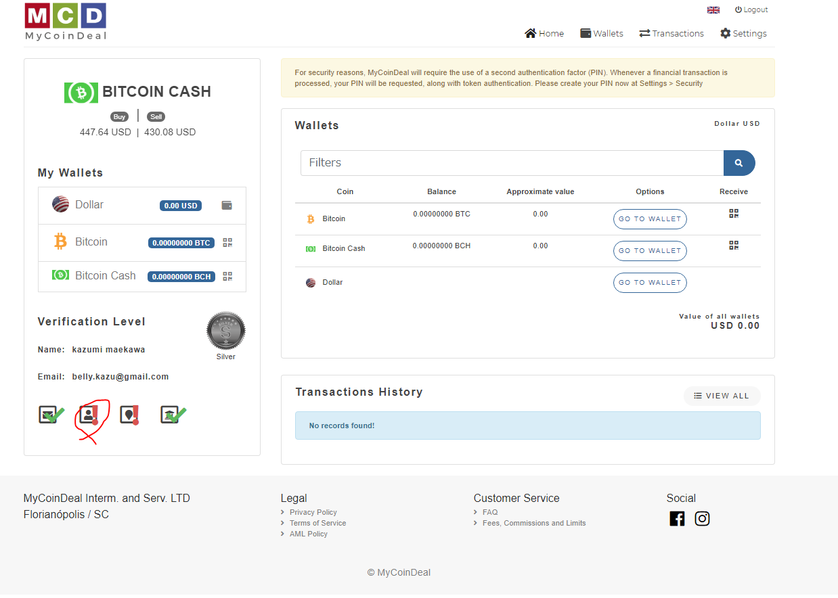The height and width of the screenshot is (598, 838).
Task: Click the BCH balance in the Wallets table
Action: coord(441,246)
